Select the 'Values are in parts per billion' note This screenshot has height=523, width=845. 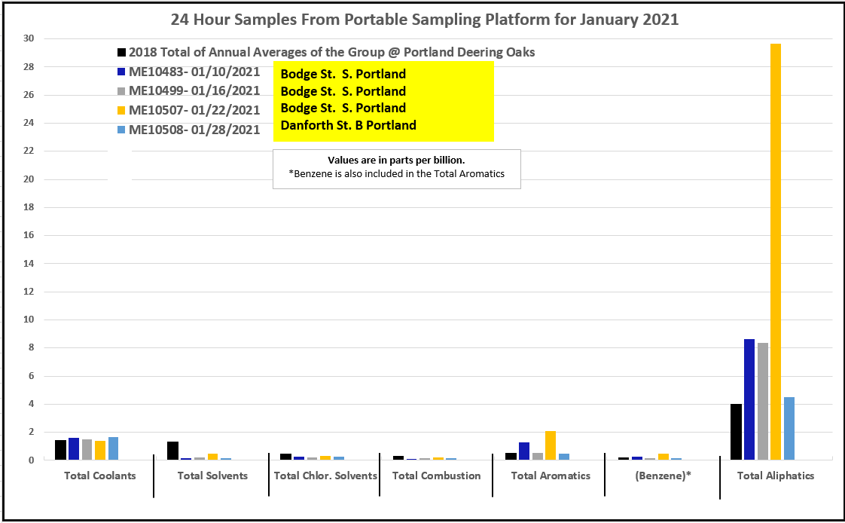[x=396, y=161]
